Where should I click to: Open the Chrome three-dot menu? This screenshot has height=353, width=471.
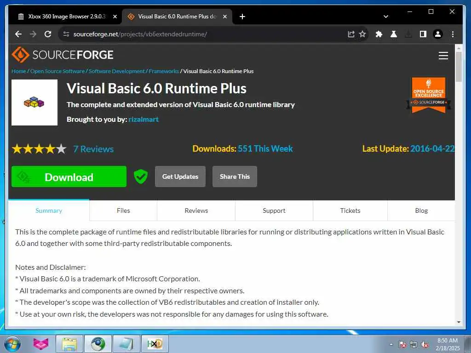pos(453,34)
